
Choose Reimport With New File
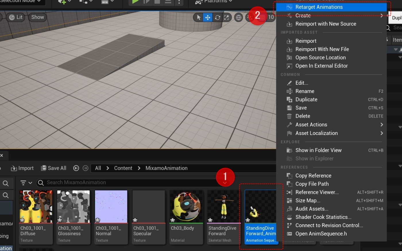pyautogui.click(x=331, y=49)
